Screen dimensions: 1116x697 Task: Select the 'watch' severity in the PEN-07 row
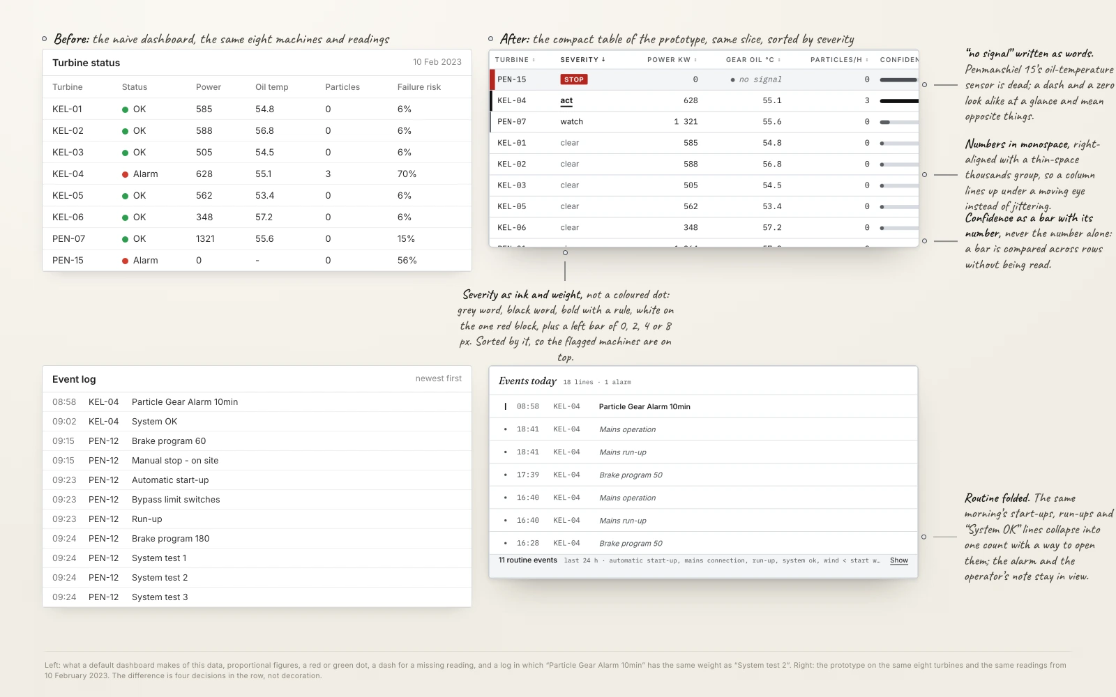coord(571,122)
